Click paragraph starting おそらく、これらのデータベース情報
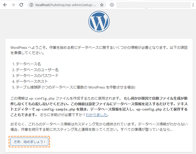The height and width of the screenshot is (154, 196). pos(99,127)
